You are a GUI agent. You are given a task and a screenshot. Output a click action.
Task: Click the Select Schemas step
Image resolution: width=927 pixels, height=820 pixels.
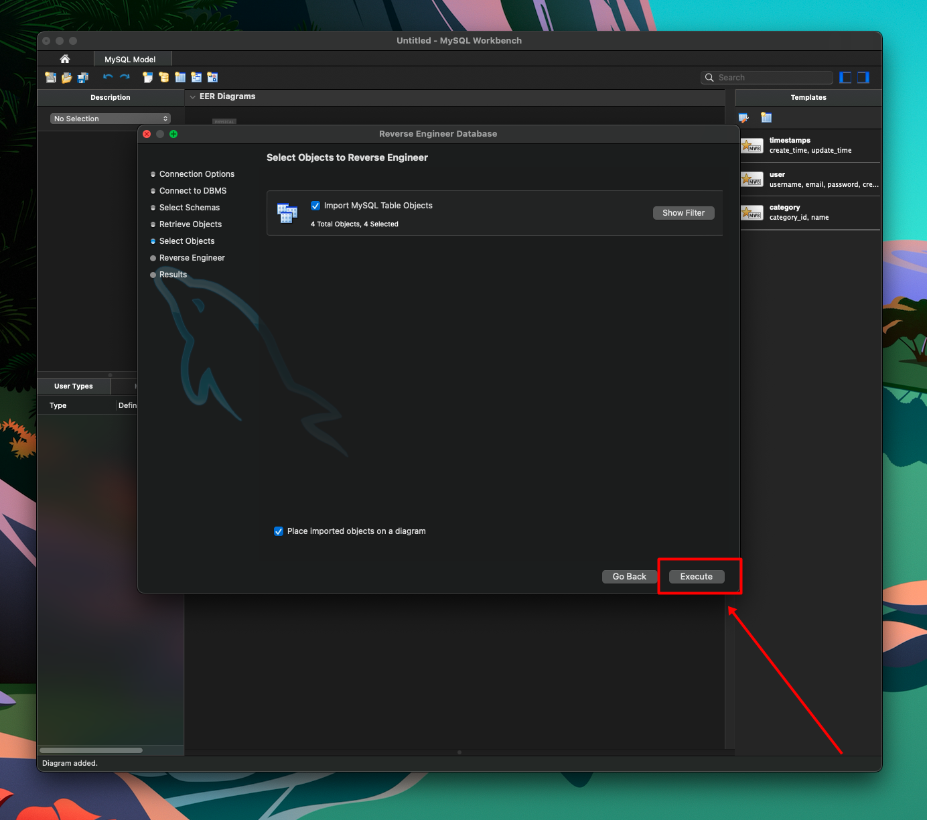190,208
